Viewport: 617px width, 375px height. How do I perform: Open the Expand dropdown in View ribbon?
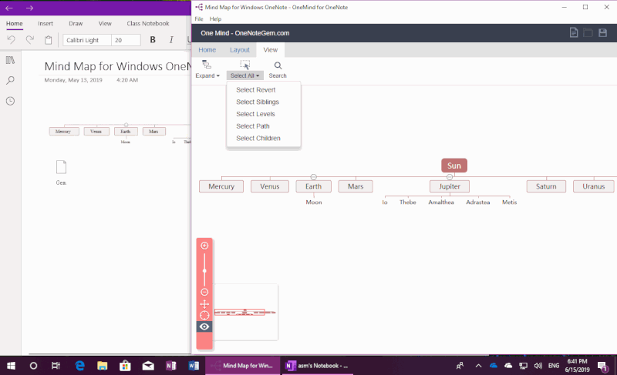coord(207,75)
